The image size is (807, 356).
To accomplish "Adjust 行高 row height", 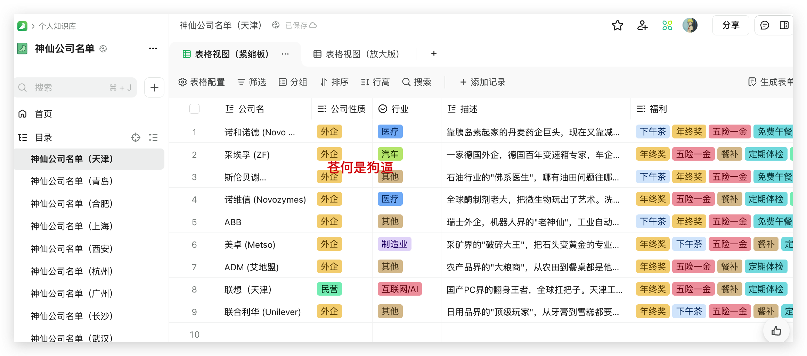I will [375, 82].
